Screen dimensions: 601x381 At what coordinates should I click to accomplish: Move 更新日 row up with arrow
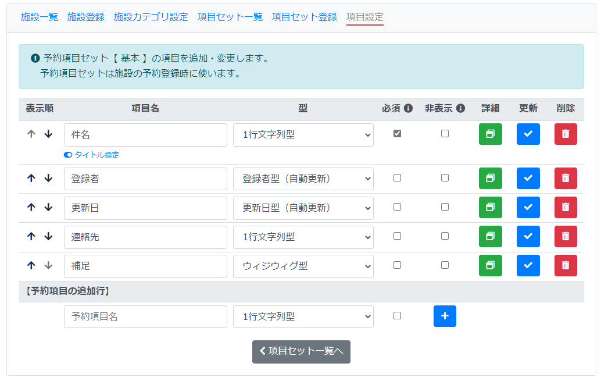click(x=31, y=207)
